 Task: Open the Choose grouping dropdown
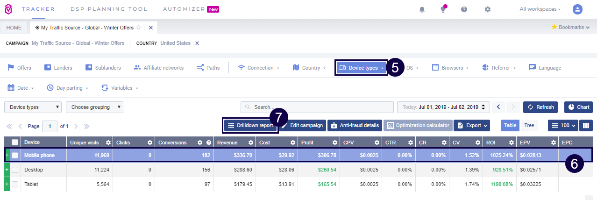[x=94, y=107]
